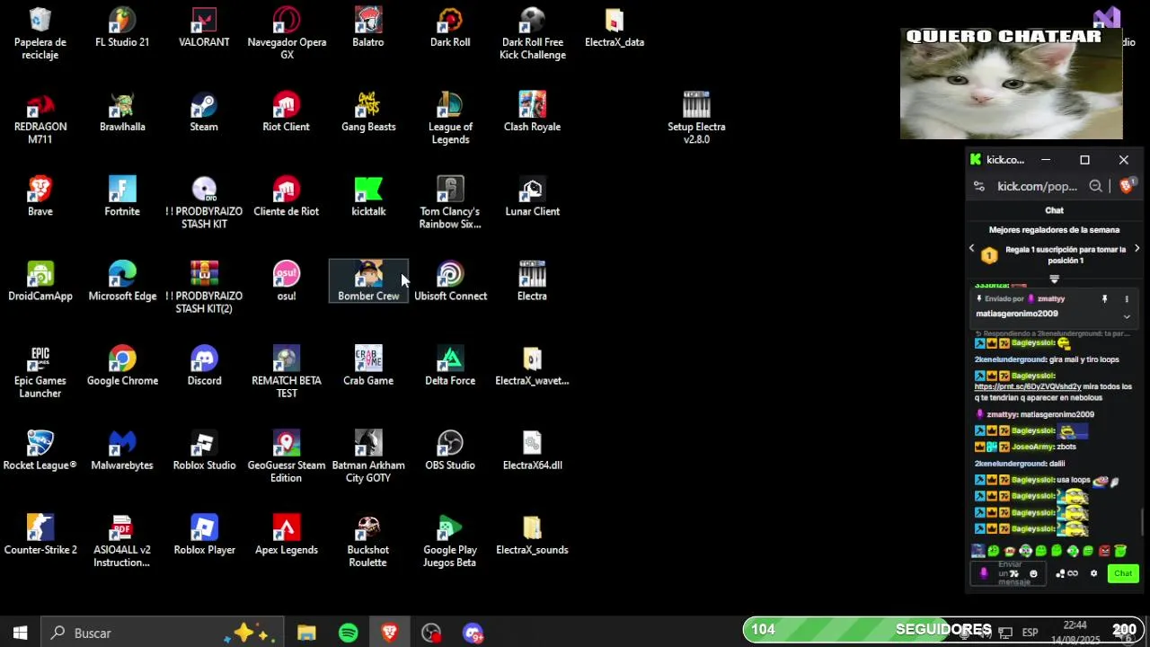Click the Papelera de reciclaje icon
The height and width of the screenshot is (647, 1150).
(x=40, y=33)
